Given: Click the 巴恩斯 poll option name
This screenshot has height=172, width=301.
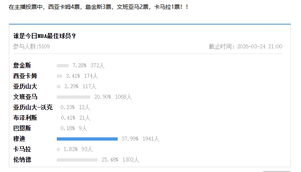Looking at the screenshot, I should click(22, 128).
